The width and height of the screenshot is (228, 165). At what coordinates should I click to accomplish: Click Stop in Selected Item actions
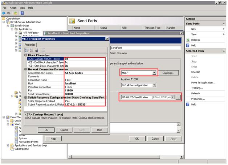[x=194, y=62]
